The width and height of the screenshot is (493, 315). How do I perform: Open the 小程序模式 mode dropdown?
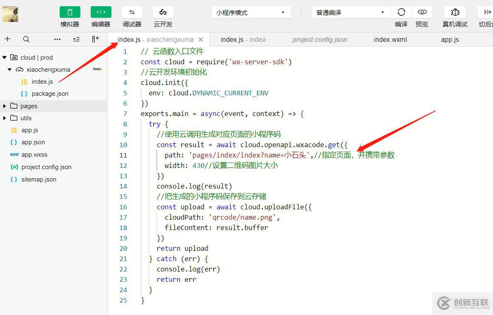(x=251, y=12)
